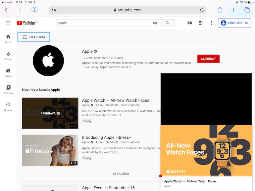Image resolution: width=255 pixels, height=191 pixels.
Task: Select Knihovna in the sidebar
Action: coord(8,90)
